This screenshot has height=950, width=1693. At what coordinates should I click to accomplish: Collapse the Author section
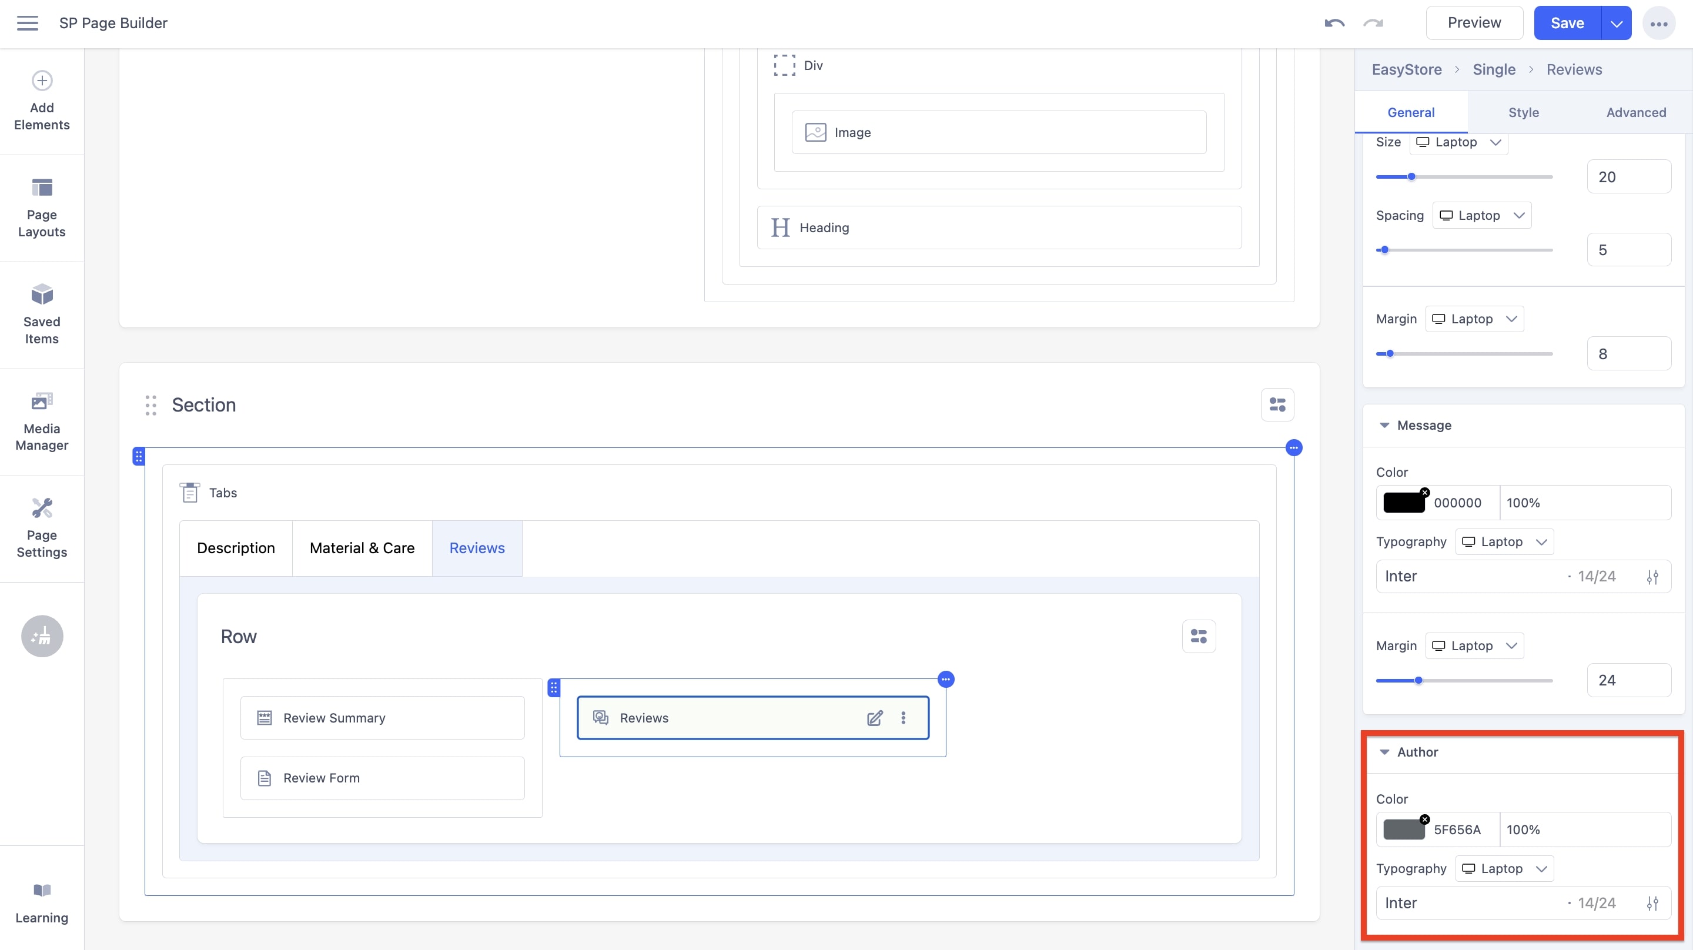point(1385,751)
